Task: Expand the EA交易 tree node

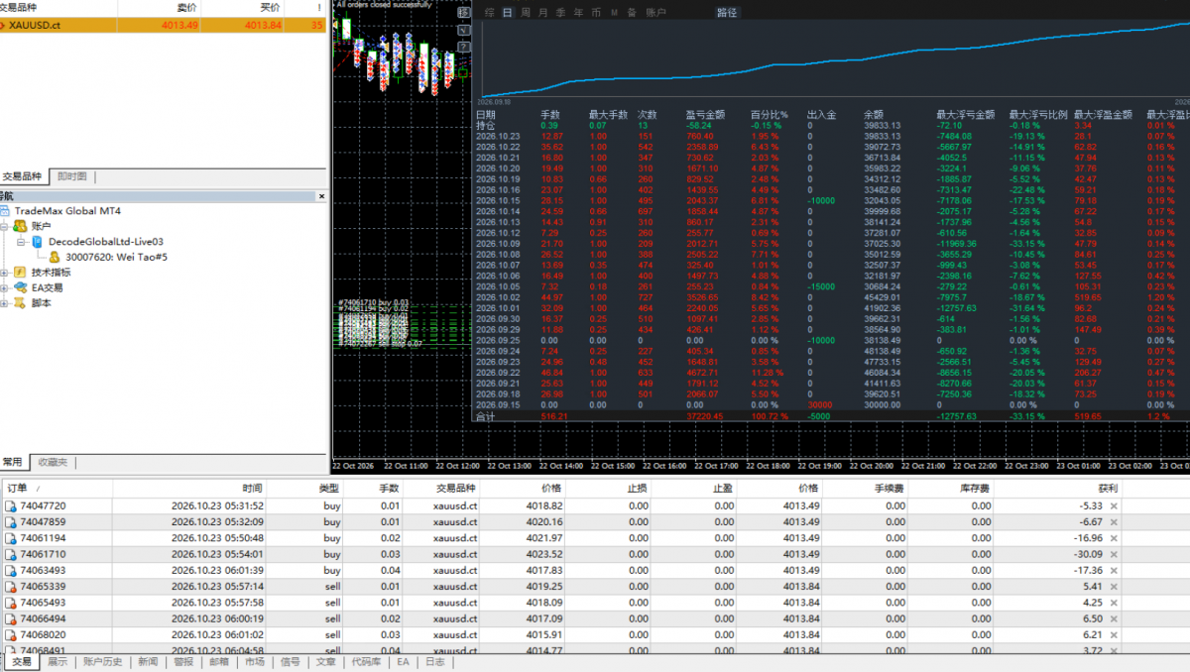Action: tap(5, 287)
